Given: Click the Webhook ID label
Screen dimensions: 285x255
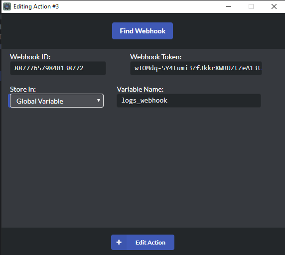Looking at the screenshot, I should (x=30, y=57).
